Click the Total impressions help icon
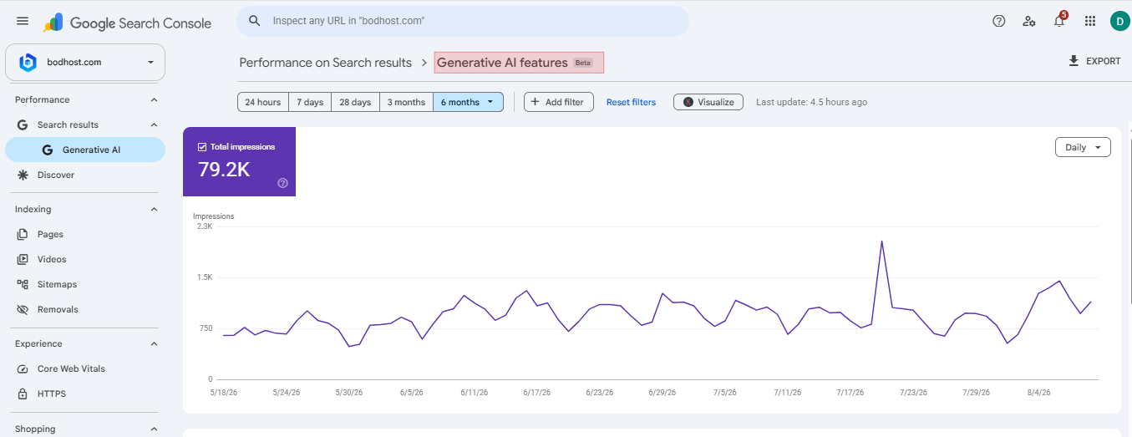Viewport: 1132px width, 437px height. [x=282, y=183]
